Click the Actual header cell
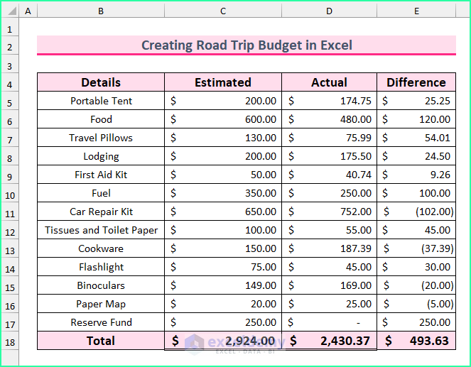 tap(329, 82)
